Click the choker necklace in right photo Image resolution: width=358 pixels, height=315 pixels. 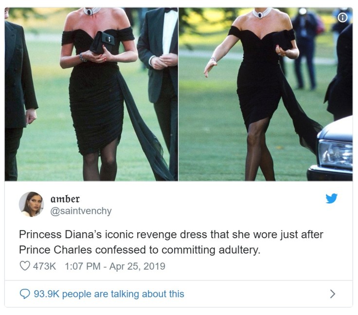[261, 13]
